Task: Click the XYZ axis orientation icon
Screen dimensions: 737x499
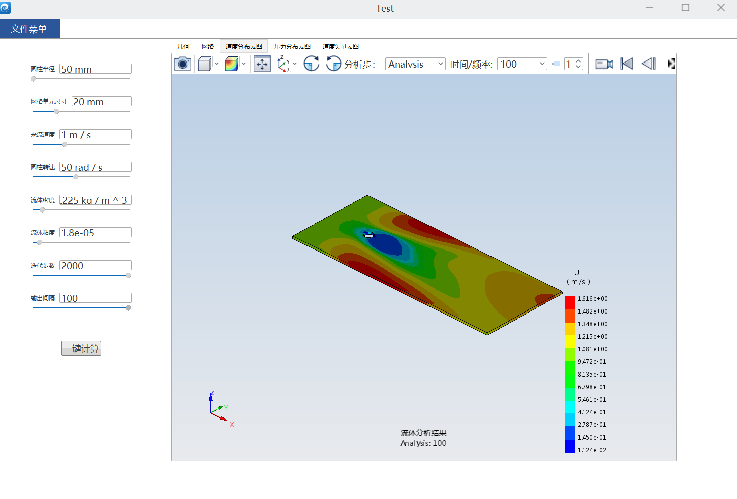Action: [x=284, y=64]
